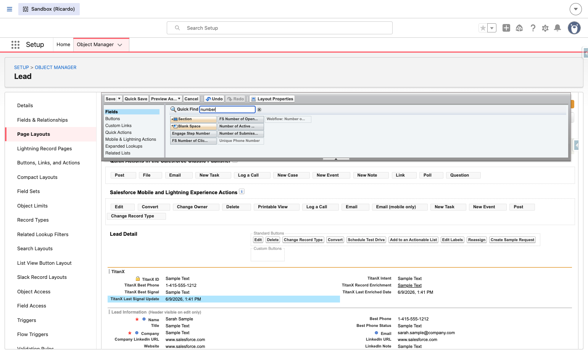Expand the favorites list dropdown arrow
This screenshot has height=354, width=588.
pyautogui.click(x=492, y=28)
